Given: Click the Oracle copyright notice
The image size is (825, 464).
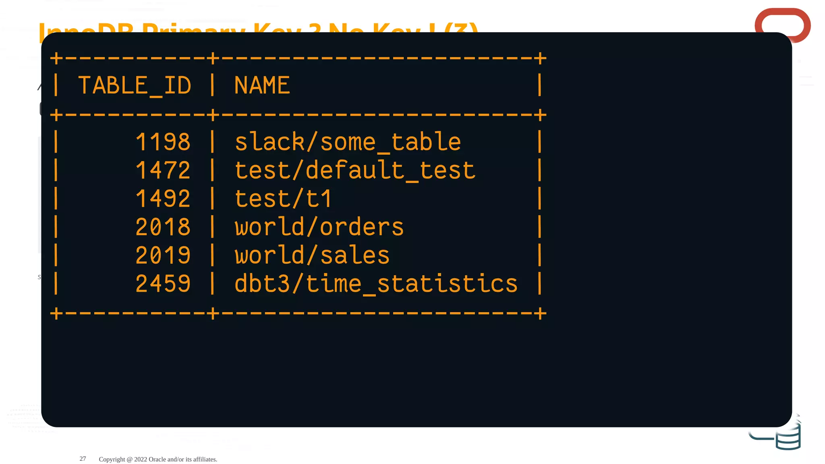Looking at the screenshot, I should 158,459.
